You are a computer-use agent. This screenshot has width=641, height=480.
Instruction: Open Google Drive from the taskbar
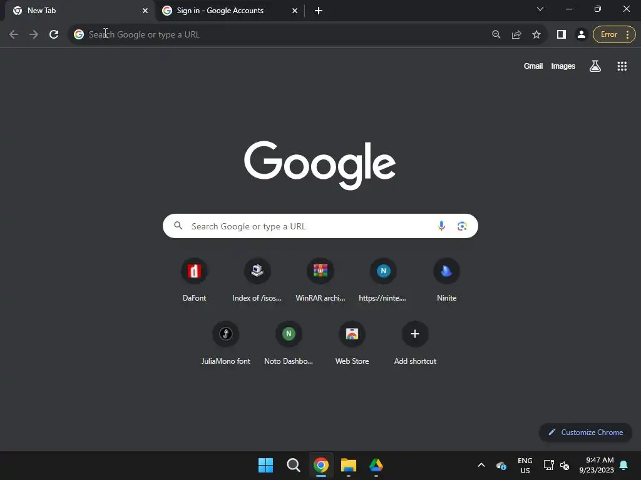[376, 465]
